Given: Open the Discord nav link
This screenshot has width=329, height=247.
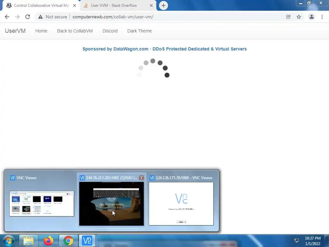Looking at the screenshot, I should point(110,31).
